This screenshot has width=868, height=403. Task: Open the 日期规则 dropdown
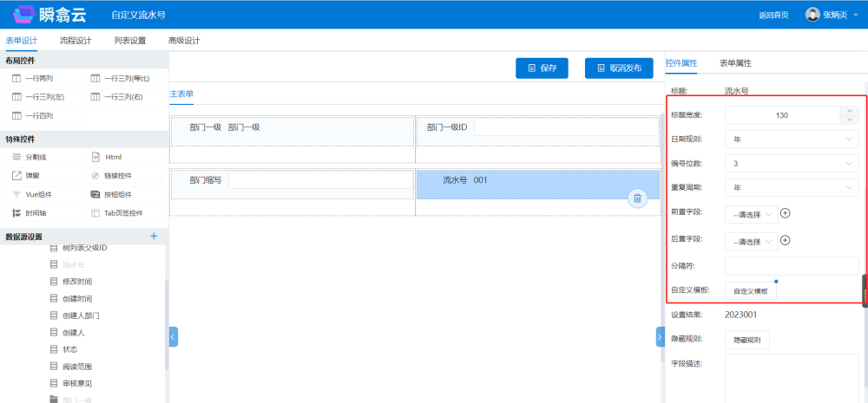coord(792,140)
